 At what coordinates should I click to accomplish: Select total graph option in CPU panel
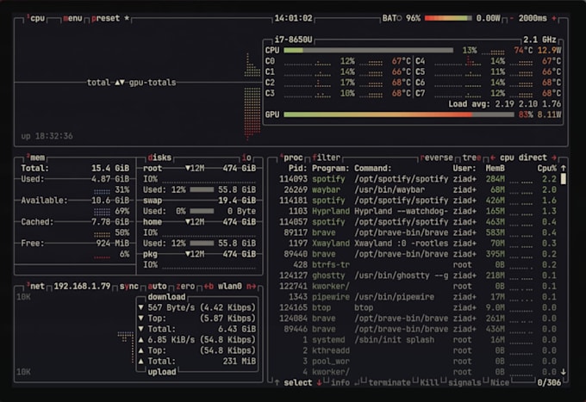click(98, 83)
